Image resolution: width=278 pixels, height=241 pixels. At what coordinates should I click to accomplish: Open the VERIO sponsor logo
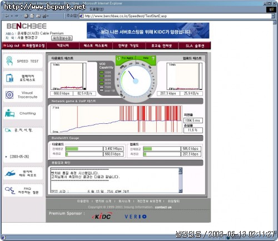click(136, 217)
